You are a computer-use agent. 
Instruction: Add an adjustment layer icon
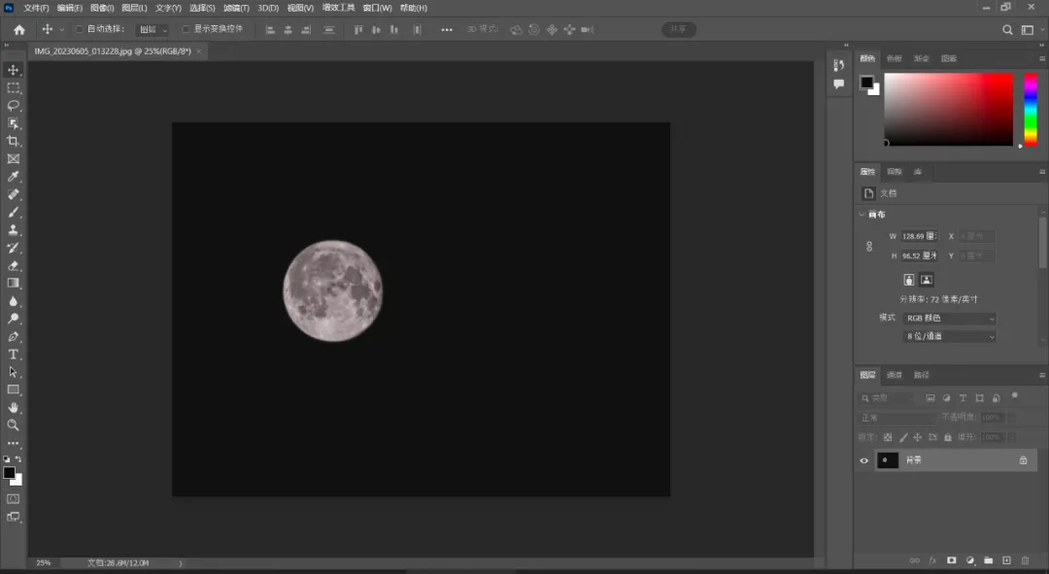[x=970, y=560]
